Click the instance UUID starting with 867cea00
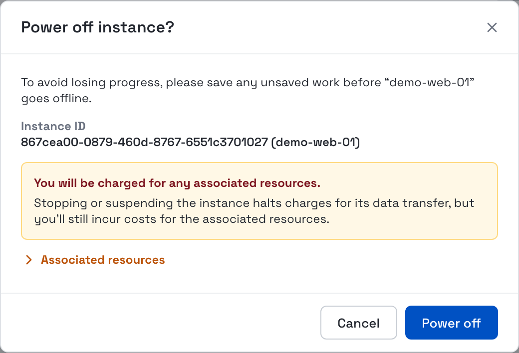The width and height of the screenshot is (519, 353). coord(144,142)
